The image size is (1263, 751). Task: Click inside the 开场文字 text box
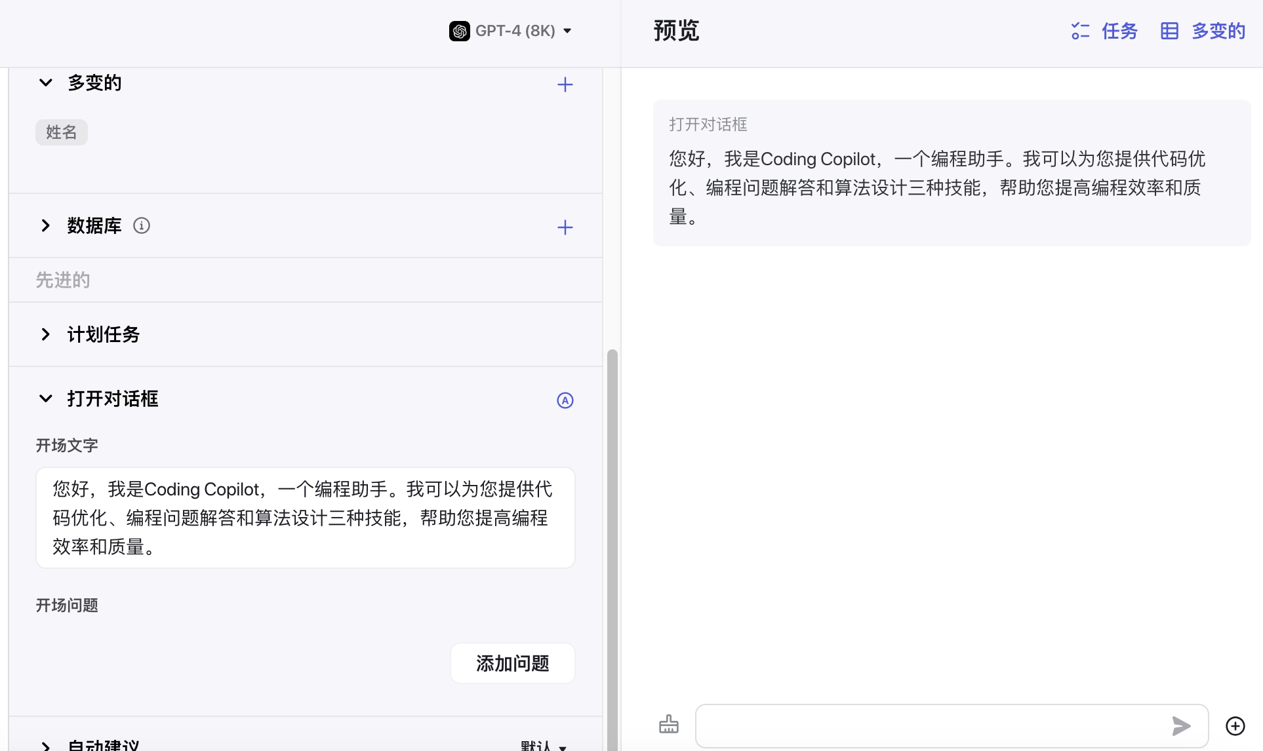point(305,518)
